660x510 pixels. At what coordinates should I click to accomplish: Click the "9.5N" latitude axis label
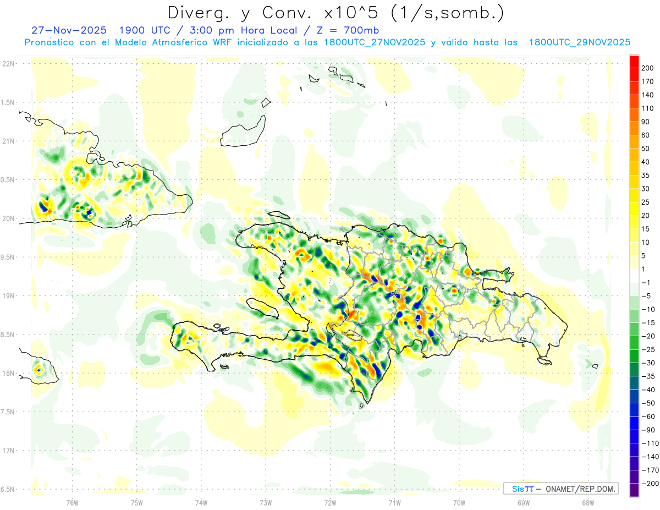pos(8,257)
